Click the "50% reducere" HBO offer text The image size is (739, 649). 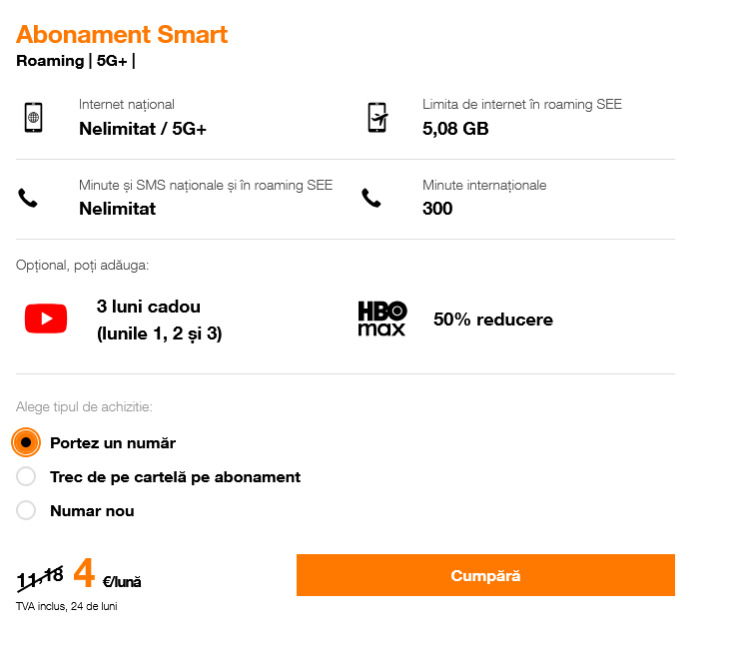(492, 320)
